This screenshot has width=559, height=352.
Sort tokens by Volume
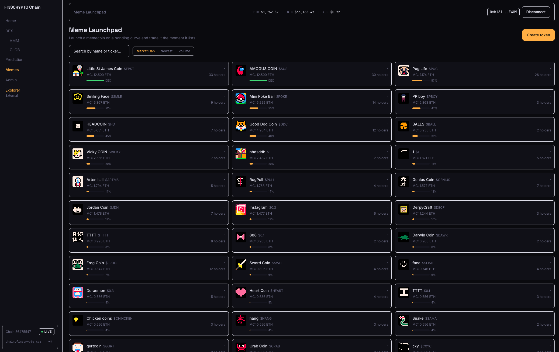(184, 51)
